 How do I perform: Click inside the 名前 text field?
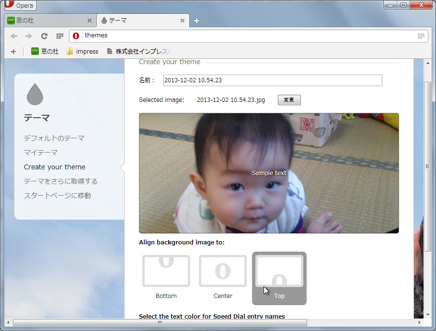pyautogui.click(x=272, y=80)
